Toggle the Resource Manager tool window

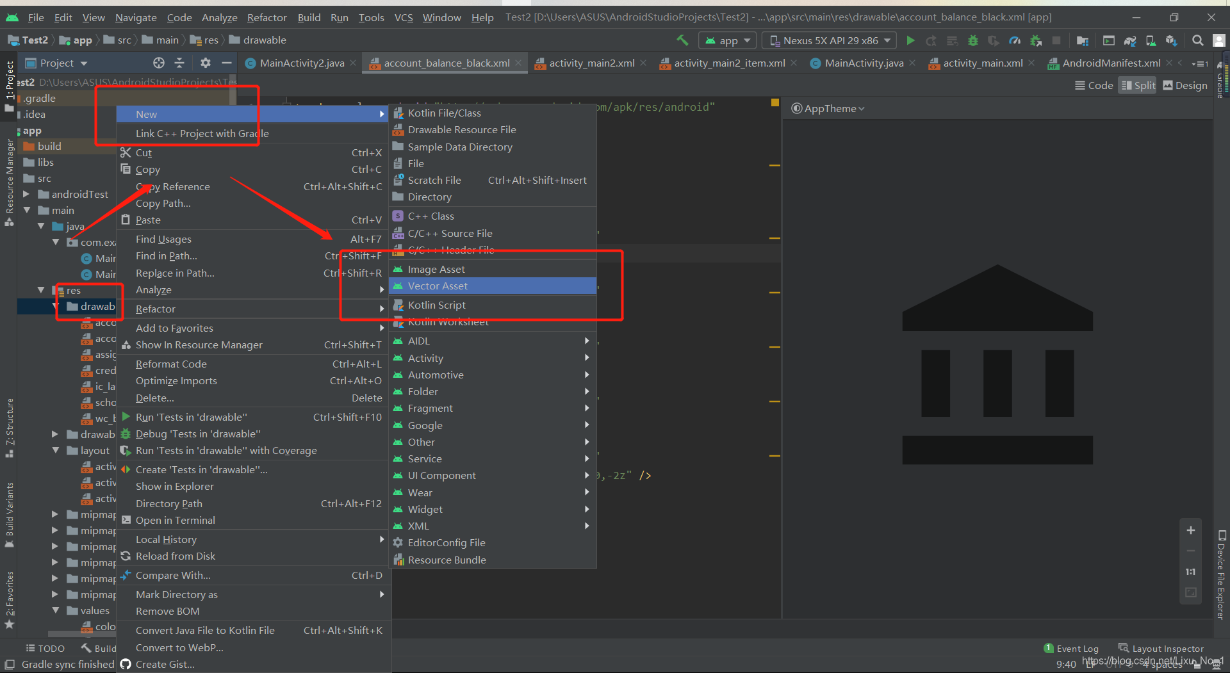coord(9,182)
